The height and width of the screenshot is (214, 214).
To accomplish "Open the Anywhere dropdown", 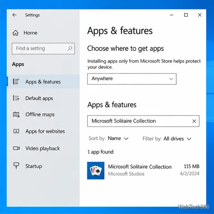I will pyautogui.click(x=132, y=79).
